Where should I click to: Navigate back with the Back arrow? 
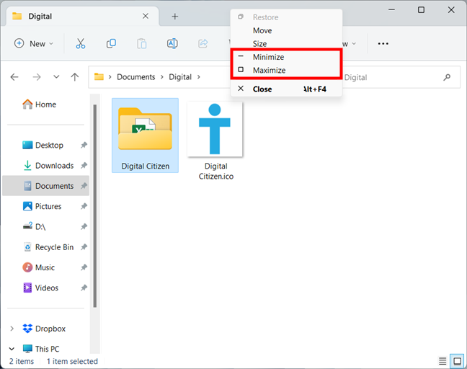[15, 77]
